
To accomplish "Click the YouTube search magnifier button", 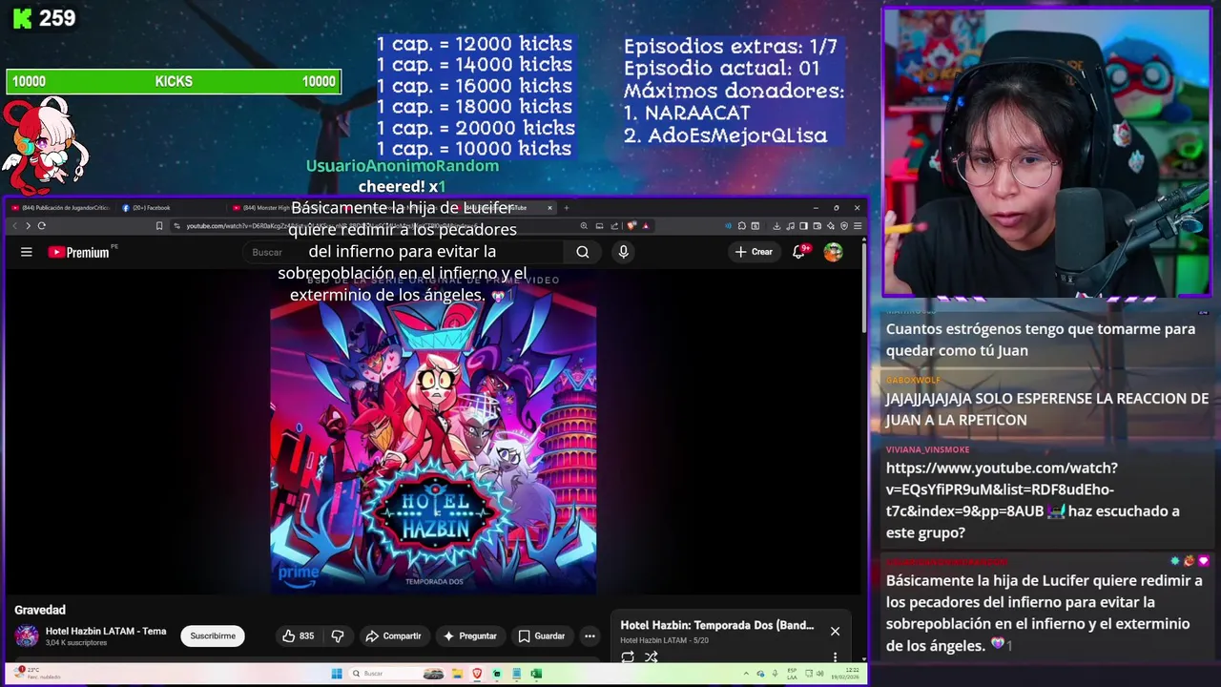I will 582,252.
